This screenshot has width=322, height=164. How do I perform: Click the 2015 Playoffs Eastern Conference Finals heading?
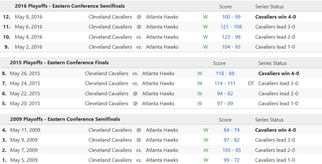pyautogui.click(x=59, y=63)
